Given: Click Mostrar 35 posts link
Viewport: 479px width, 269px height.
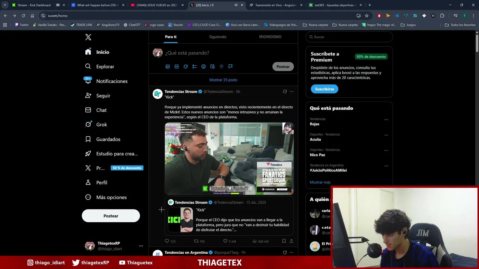Looking at the screenshot, I should (223, 80).
